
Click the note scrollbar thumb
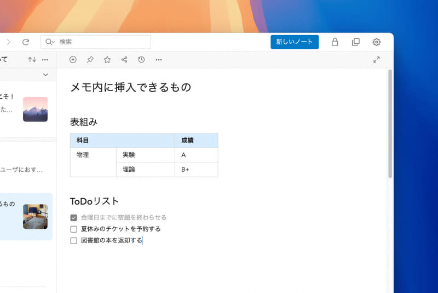click(390, 123)
